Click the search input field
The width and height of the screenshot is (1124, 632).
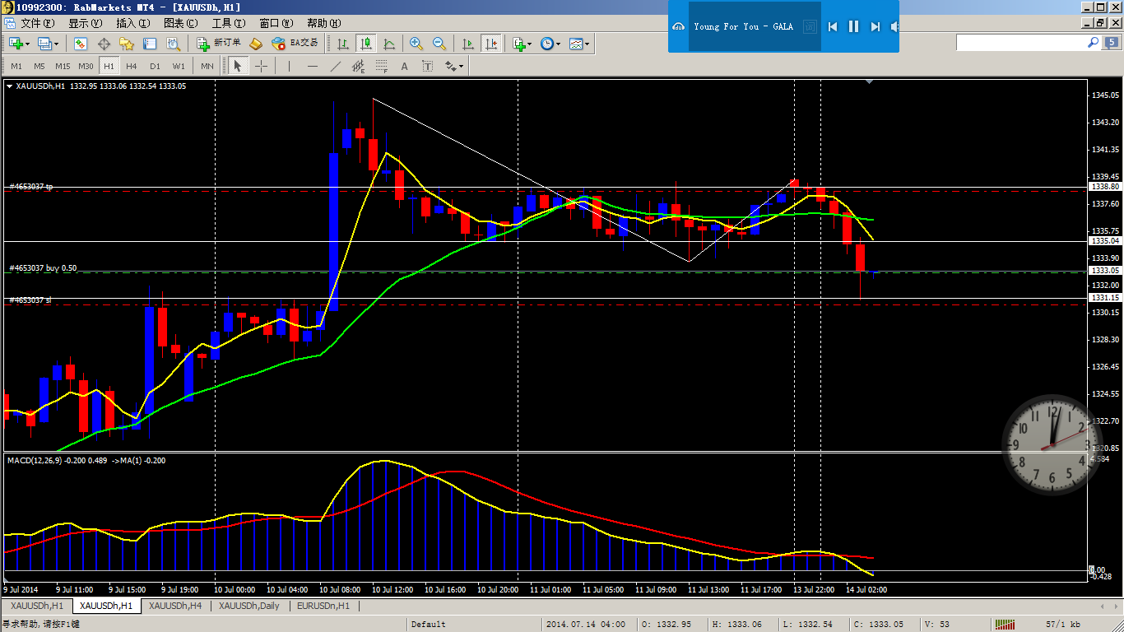click(1020, 42)
